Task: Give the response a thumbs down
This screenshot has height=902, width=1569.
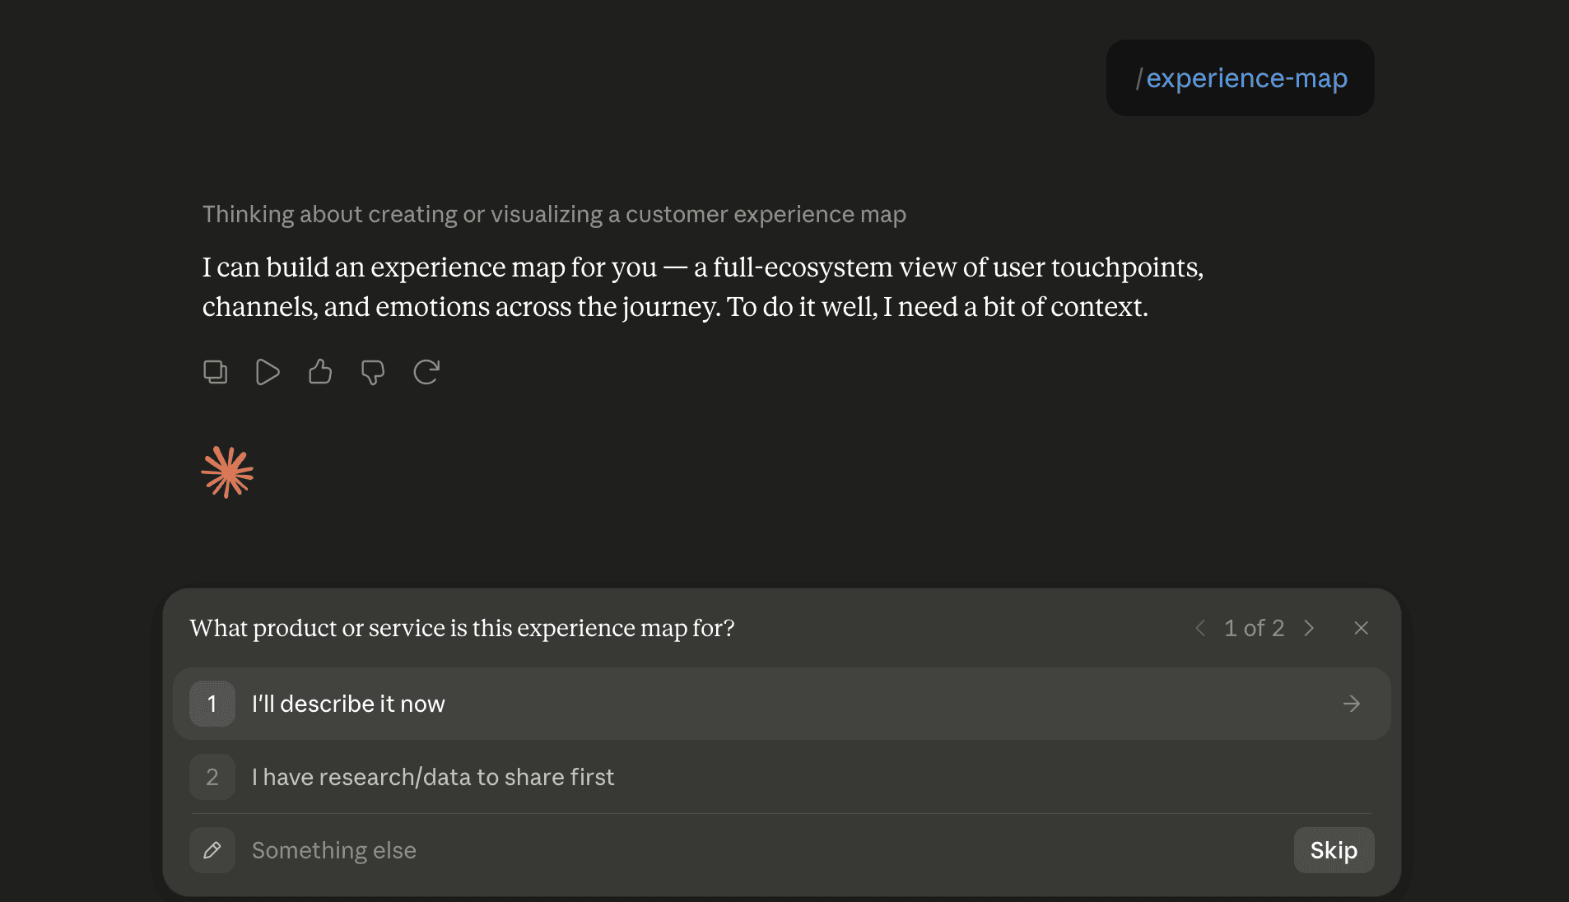Action: tap(373, 372)
